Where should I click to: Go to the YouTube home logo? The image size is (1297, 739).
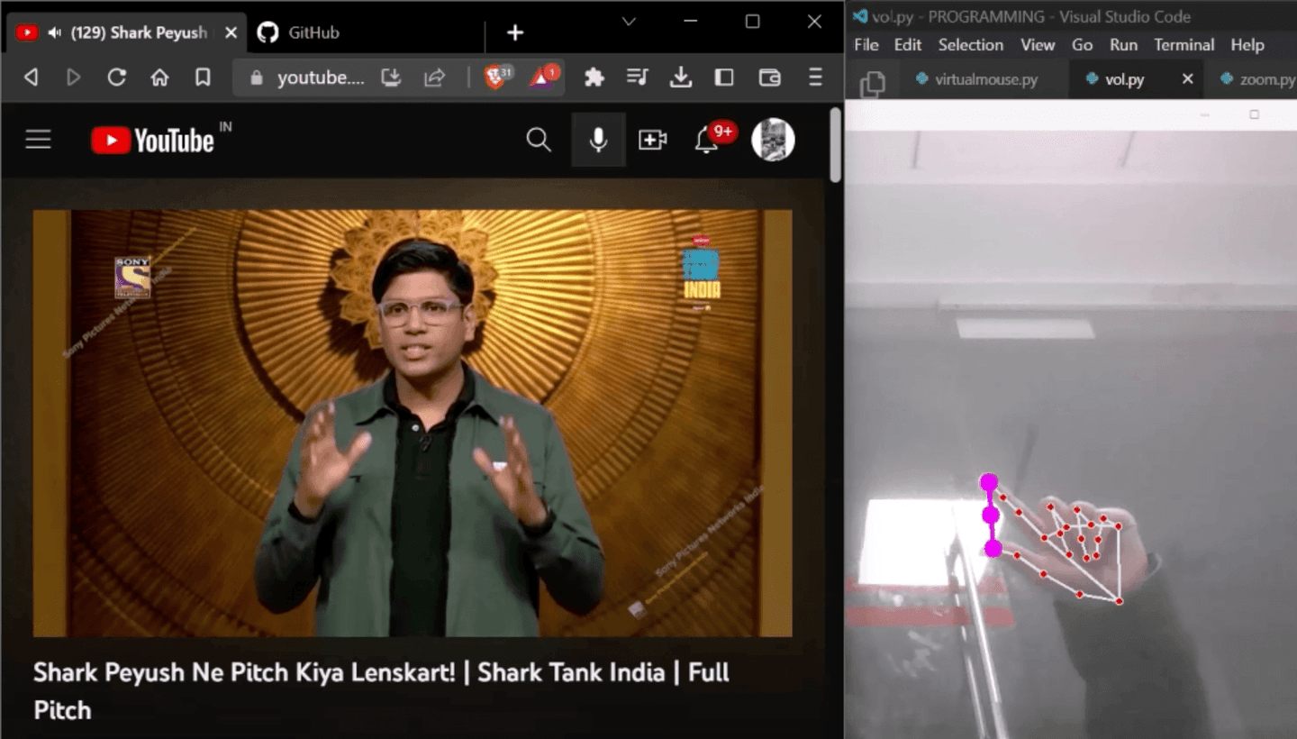pyautogui.click(x=153, y=140)
